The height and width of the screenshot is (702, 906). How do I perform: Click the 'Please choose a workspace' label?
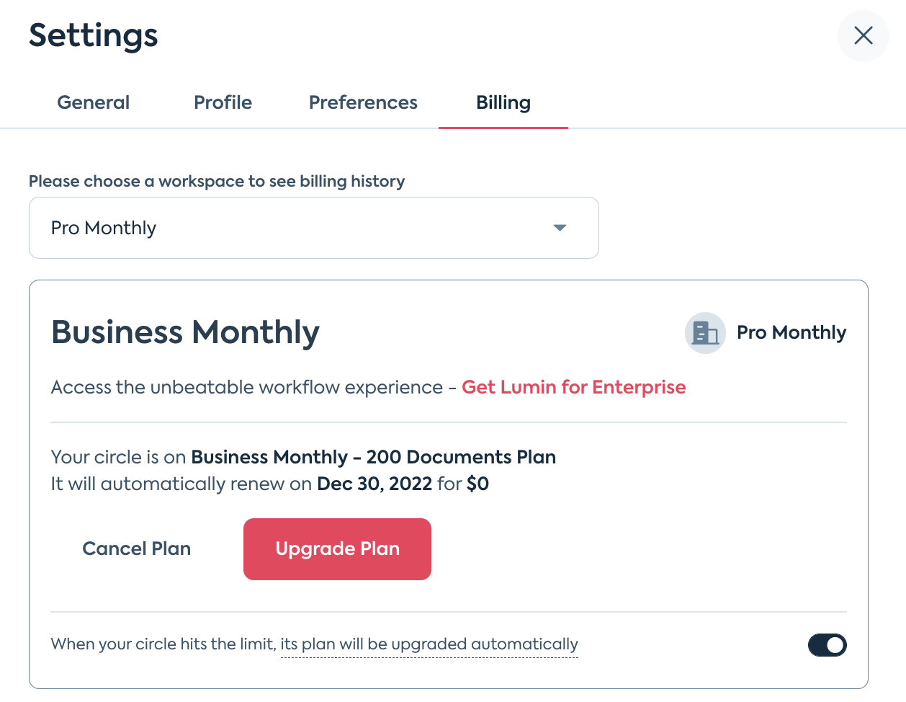[x=217, y=181]
